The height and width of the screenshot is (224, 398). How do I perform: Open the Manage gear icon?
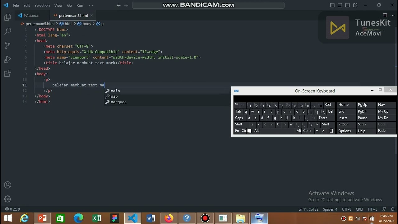(x=8, y=199)
